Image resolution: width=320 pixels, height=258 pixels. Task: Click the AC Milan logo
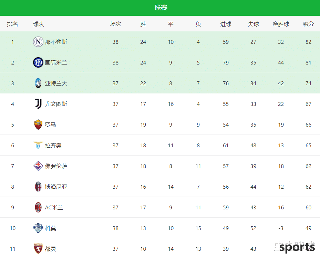38,207
